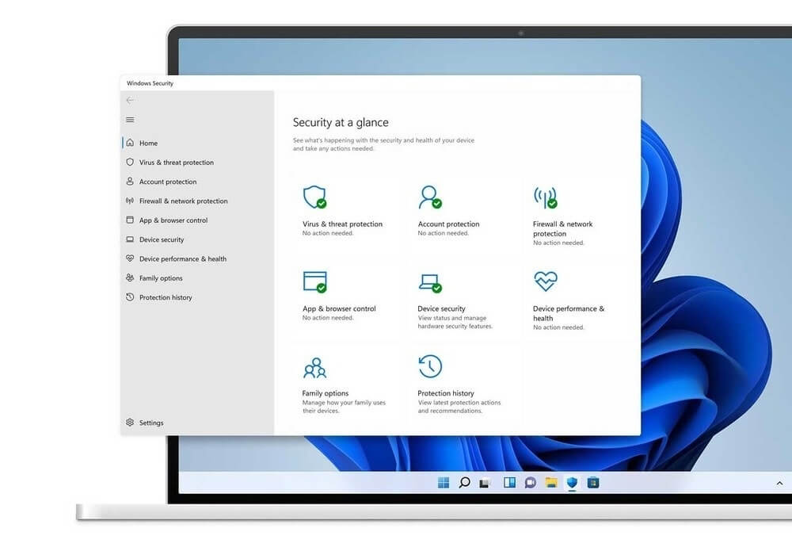
Task: Open the large Protection history clock tile icon
Action: point(430,366)
